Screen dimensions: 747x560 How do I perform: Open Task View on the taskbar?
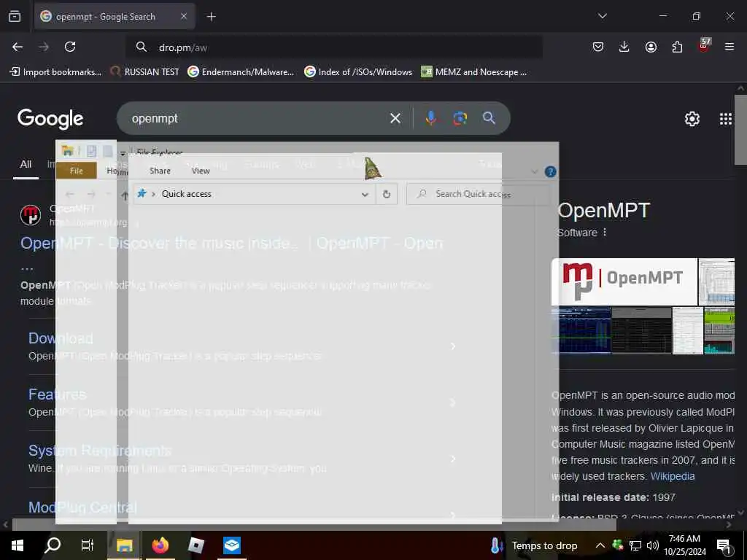coord(88,545)
